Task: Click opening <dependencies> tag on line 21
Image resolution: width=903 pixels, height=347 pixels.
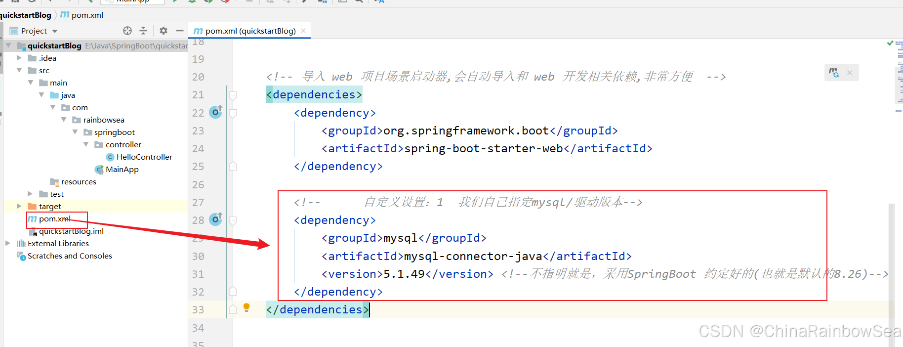Action: click(x=314, y=94)
